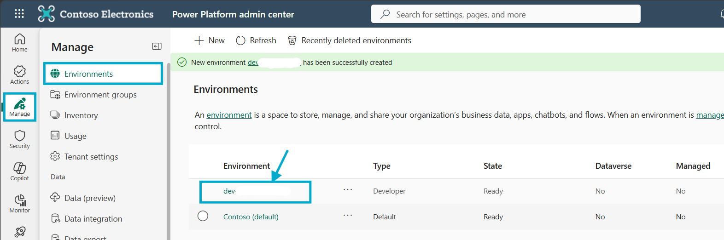The image size is (724, 240).
Task: Click the search magnifier icon
Action: coord(385,14)
